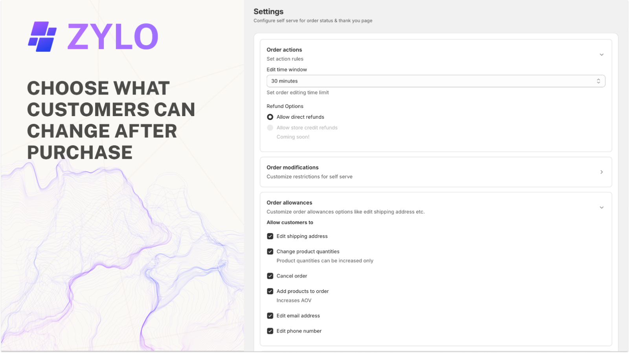Click the Order actions heading

(284, 50)
